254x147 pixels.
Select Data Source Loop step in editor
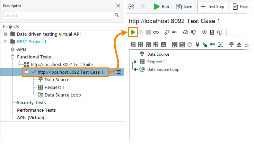click(x=163, y=70)
